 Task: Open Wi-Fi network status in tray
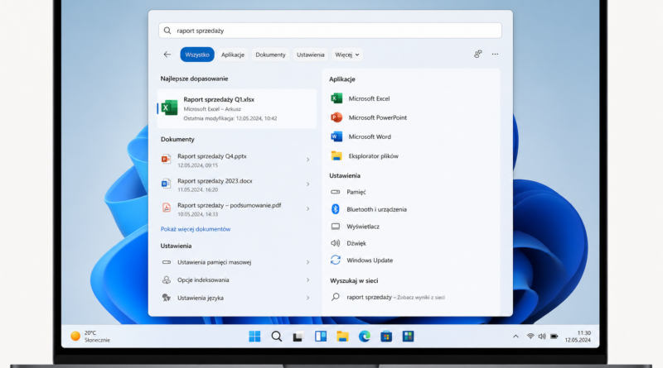530,337
